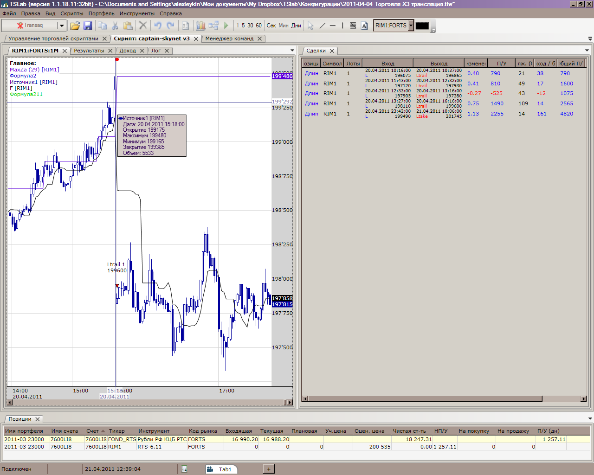Image resolution: width=594 pixels, height=475 pixels.
Task: Switch to the 'Результаты' tab
Action: pos(89,51)
